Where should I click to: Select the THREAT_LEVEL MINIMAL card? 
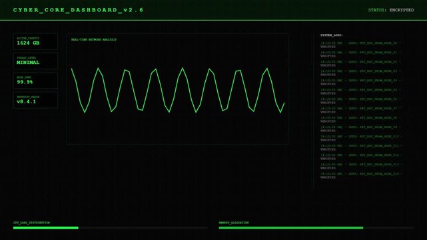35,61
